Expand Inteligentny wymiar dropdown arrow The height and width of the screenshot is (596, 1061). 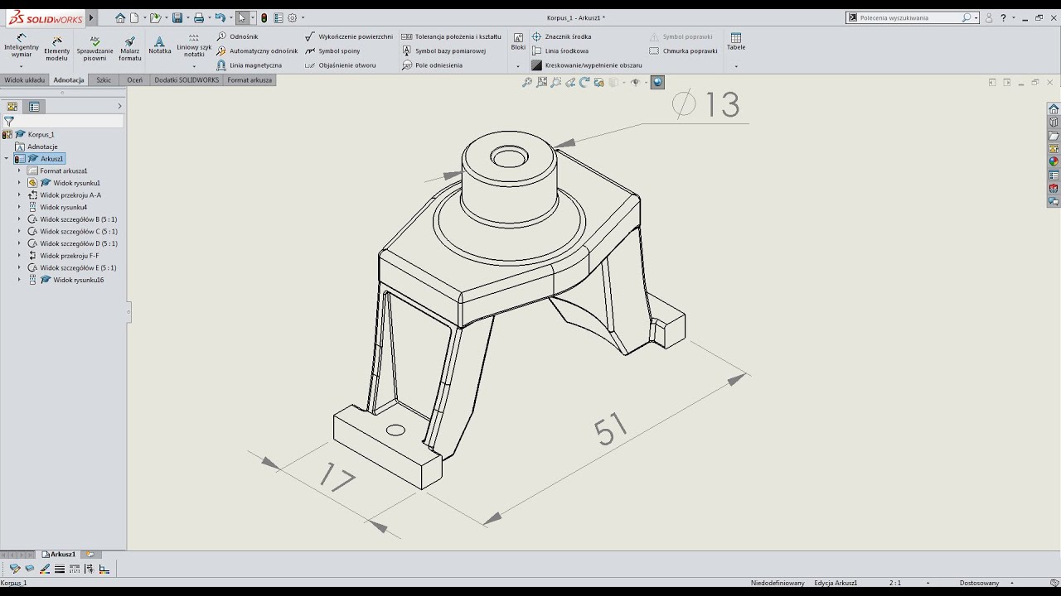point(22,66)
